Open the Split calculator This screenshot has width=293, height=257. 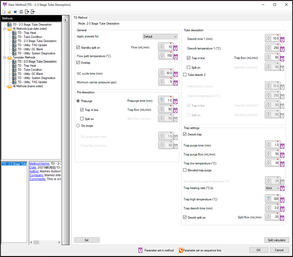pos(276,240)
